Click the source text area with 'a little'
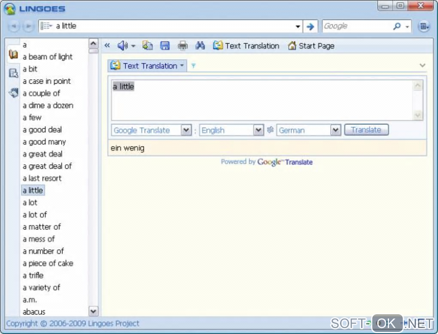The image size is (438, 334). pyautogui.click(x=262, y=100)
